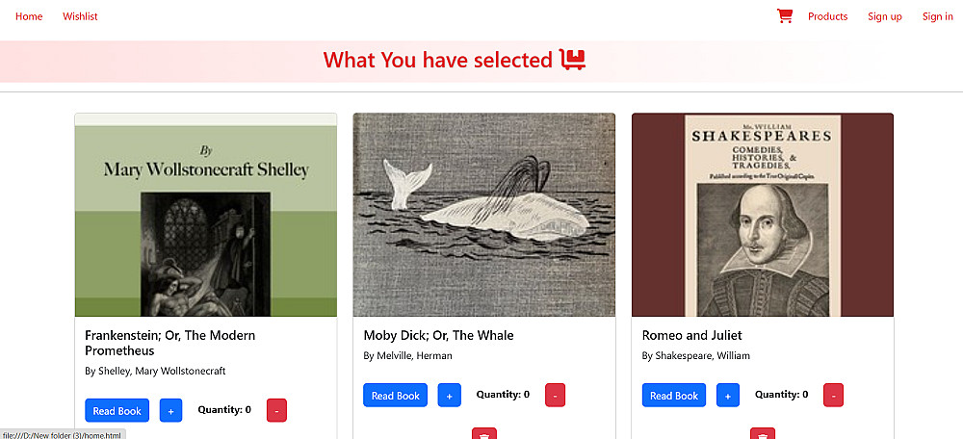Decrease Moby Dick quantity with minus button
This screenshot has height=439, width=963.
[555, 395]
